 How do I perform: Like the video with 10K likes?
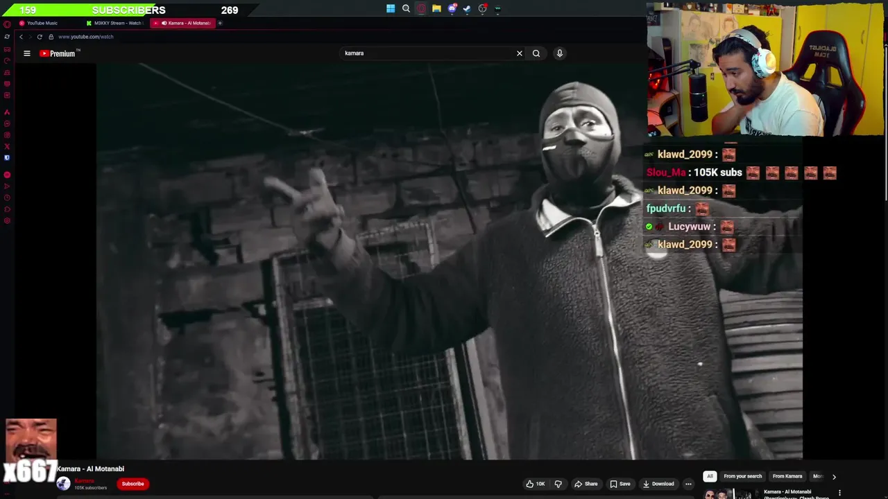535,484
